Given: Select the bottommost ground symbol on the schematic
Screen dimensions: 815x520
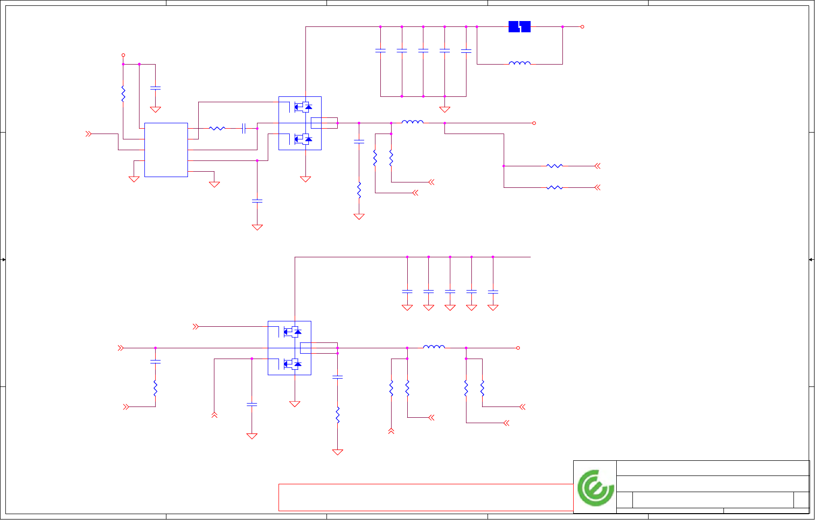Looking at the screenshot, I should (x=337, y=452).
